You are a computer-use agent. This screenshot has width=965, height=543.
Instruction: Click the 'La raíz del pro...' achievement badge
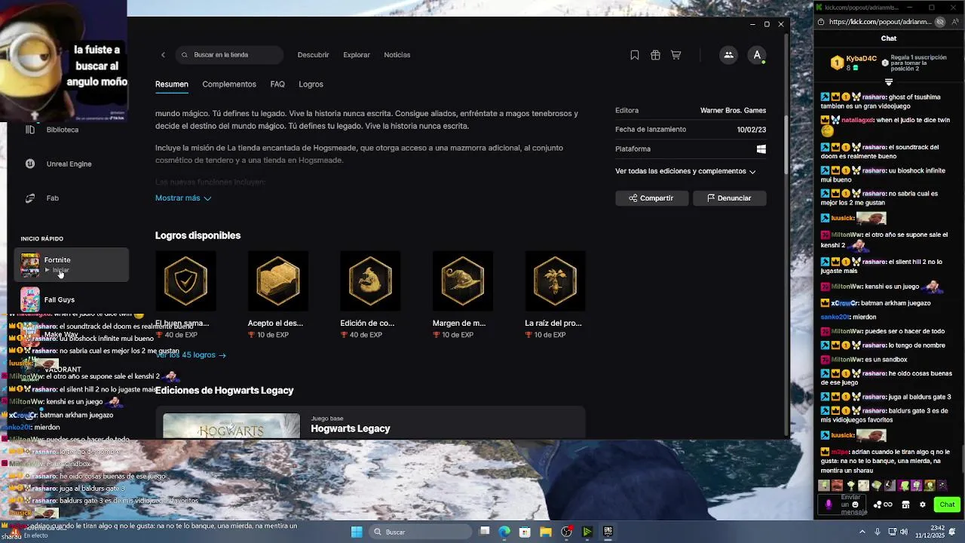point(555,281)
